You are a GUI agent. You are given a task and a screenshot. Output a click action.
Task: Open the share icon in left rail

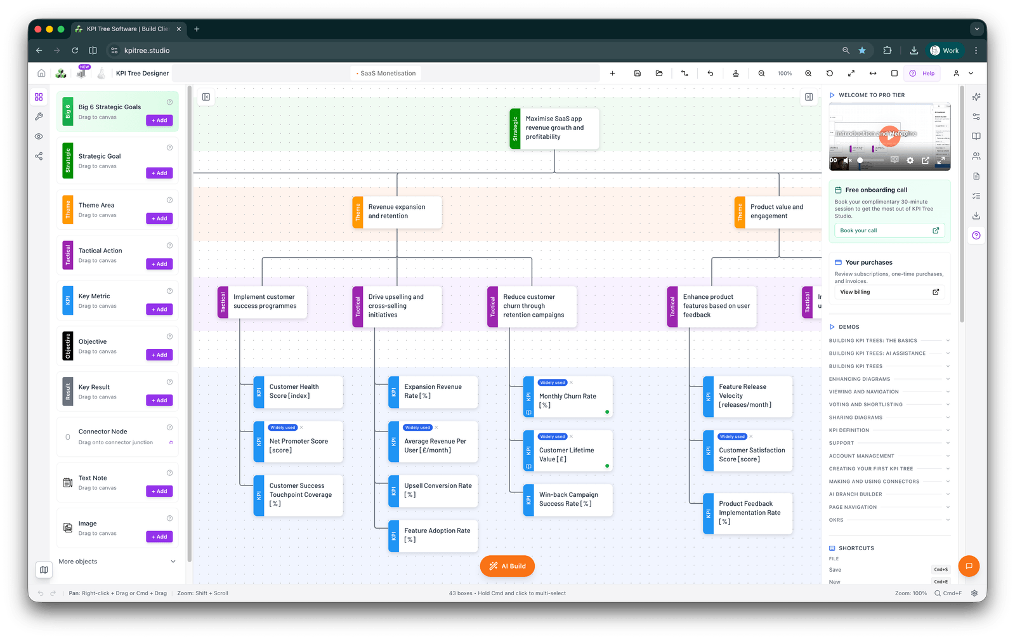39,156
